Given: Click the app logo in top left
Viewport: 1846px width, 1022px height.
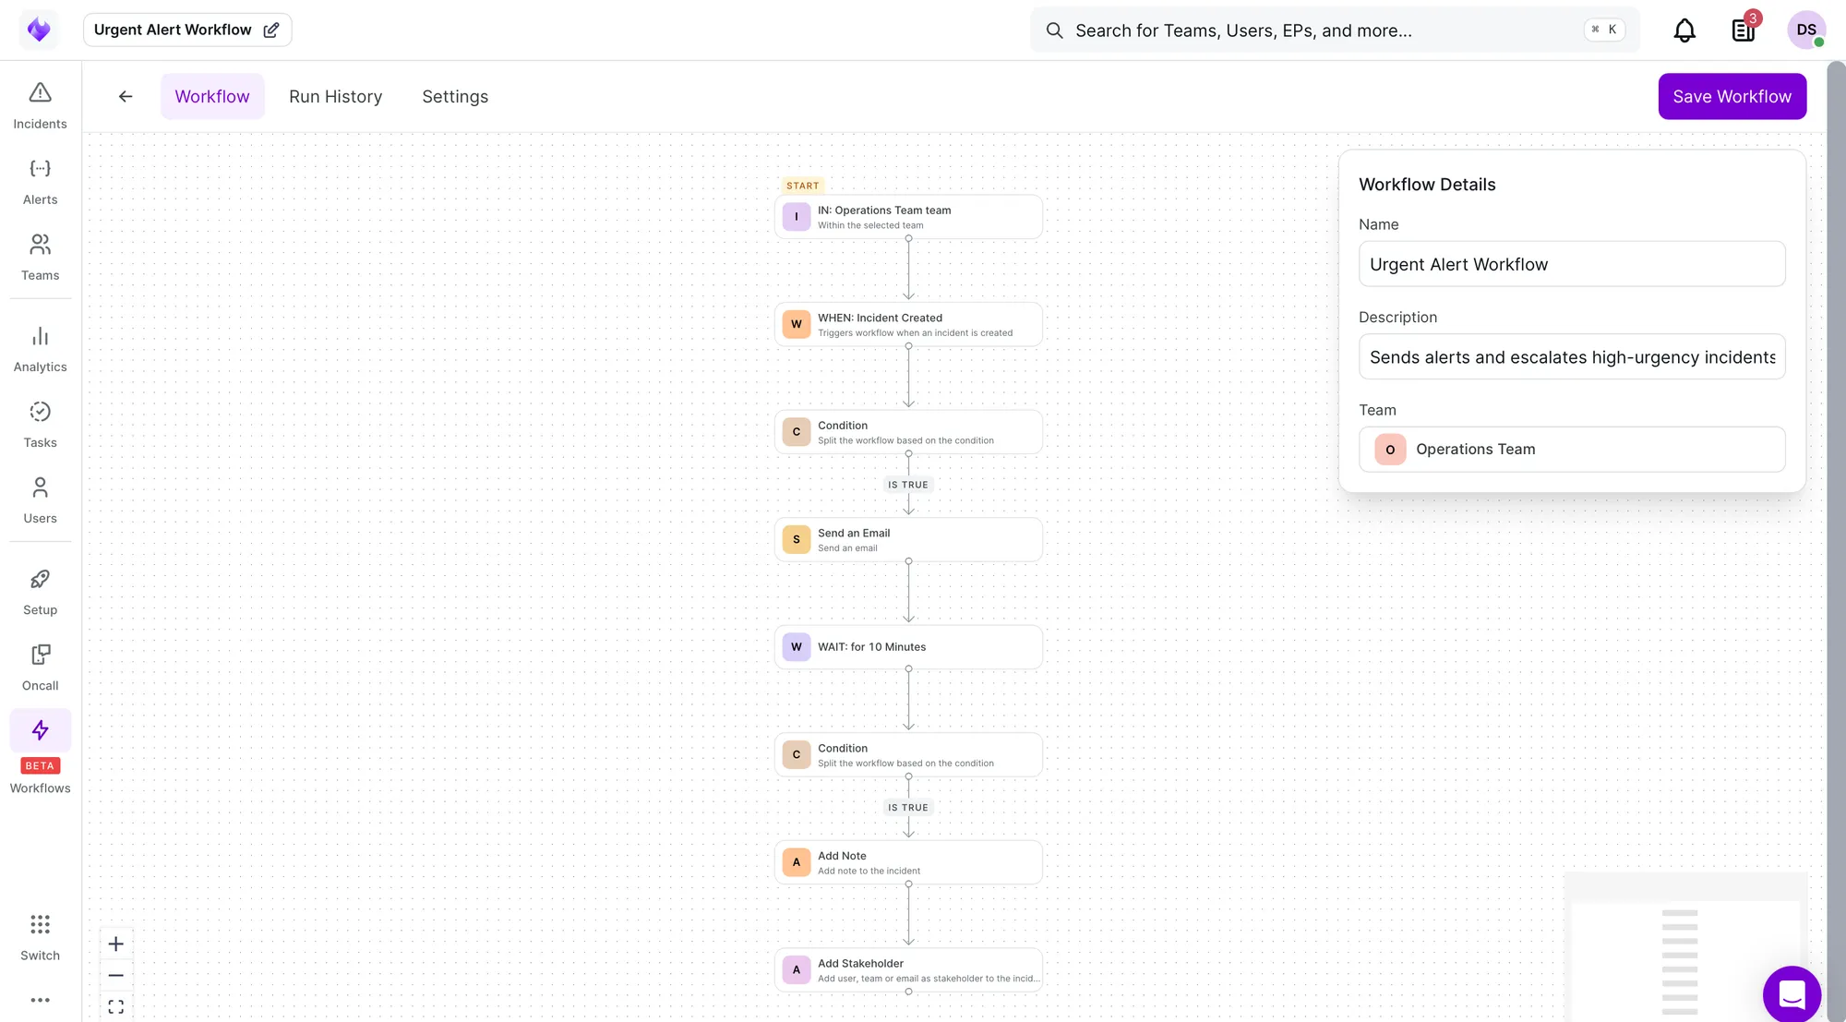Looking at the screenshot, I should click(39, 30).
